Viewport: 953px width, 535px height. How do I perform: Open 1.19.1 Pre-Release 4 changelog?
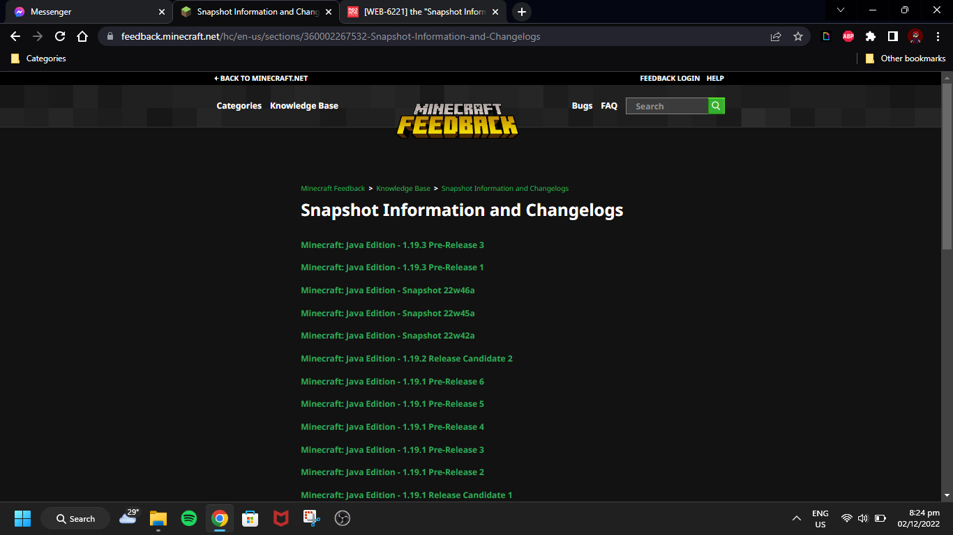point(392,427)
